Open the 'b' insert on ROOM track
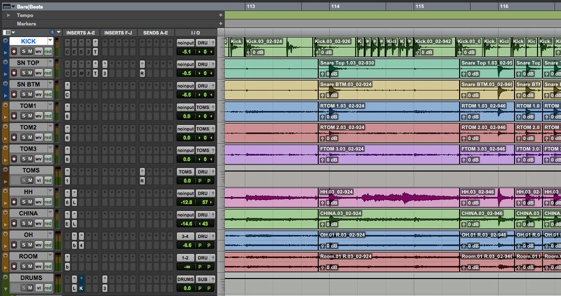561x296 pixels. pyautogui.click(x=67, y=266)
